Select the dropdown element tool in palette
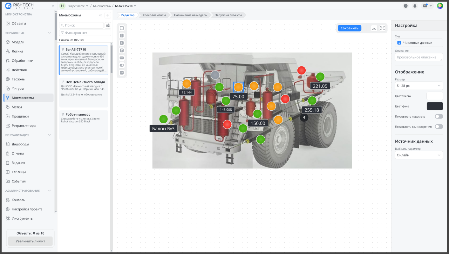 (x=122, y=72)
